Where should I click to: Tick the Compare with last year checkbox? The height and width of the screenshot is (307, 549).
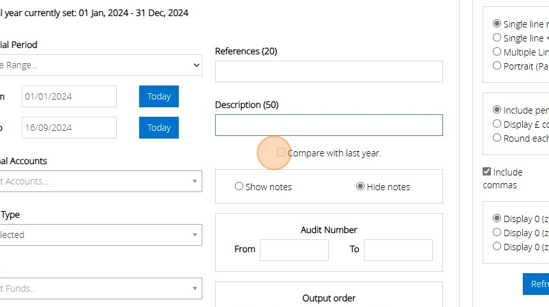[x=281, y=153]
